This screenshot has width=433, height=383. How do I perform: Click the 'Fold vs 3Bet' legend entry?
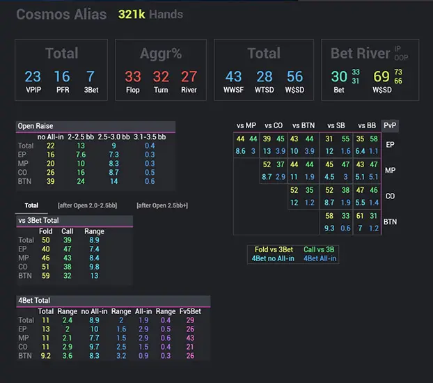point(272,250)
